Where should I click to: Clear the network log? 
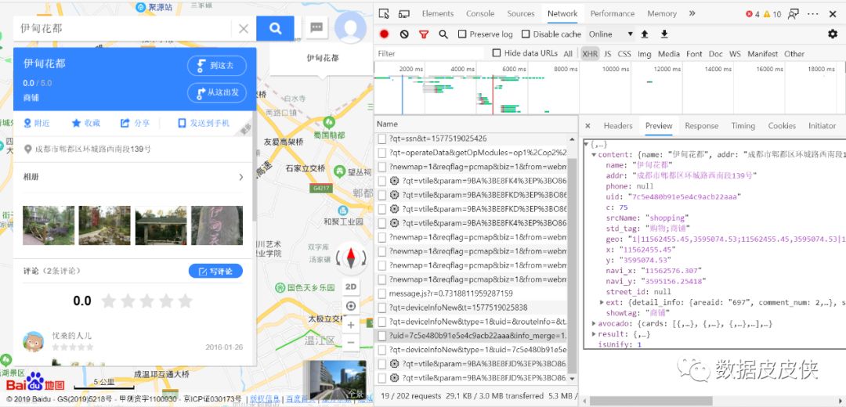pyautogui.click(x=404, y=34)
